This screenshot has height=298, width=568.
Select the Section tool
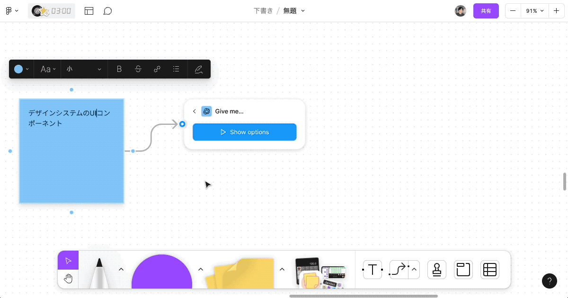tap(463, 269)
